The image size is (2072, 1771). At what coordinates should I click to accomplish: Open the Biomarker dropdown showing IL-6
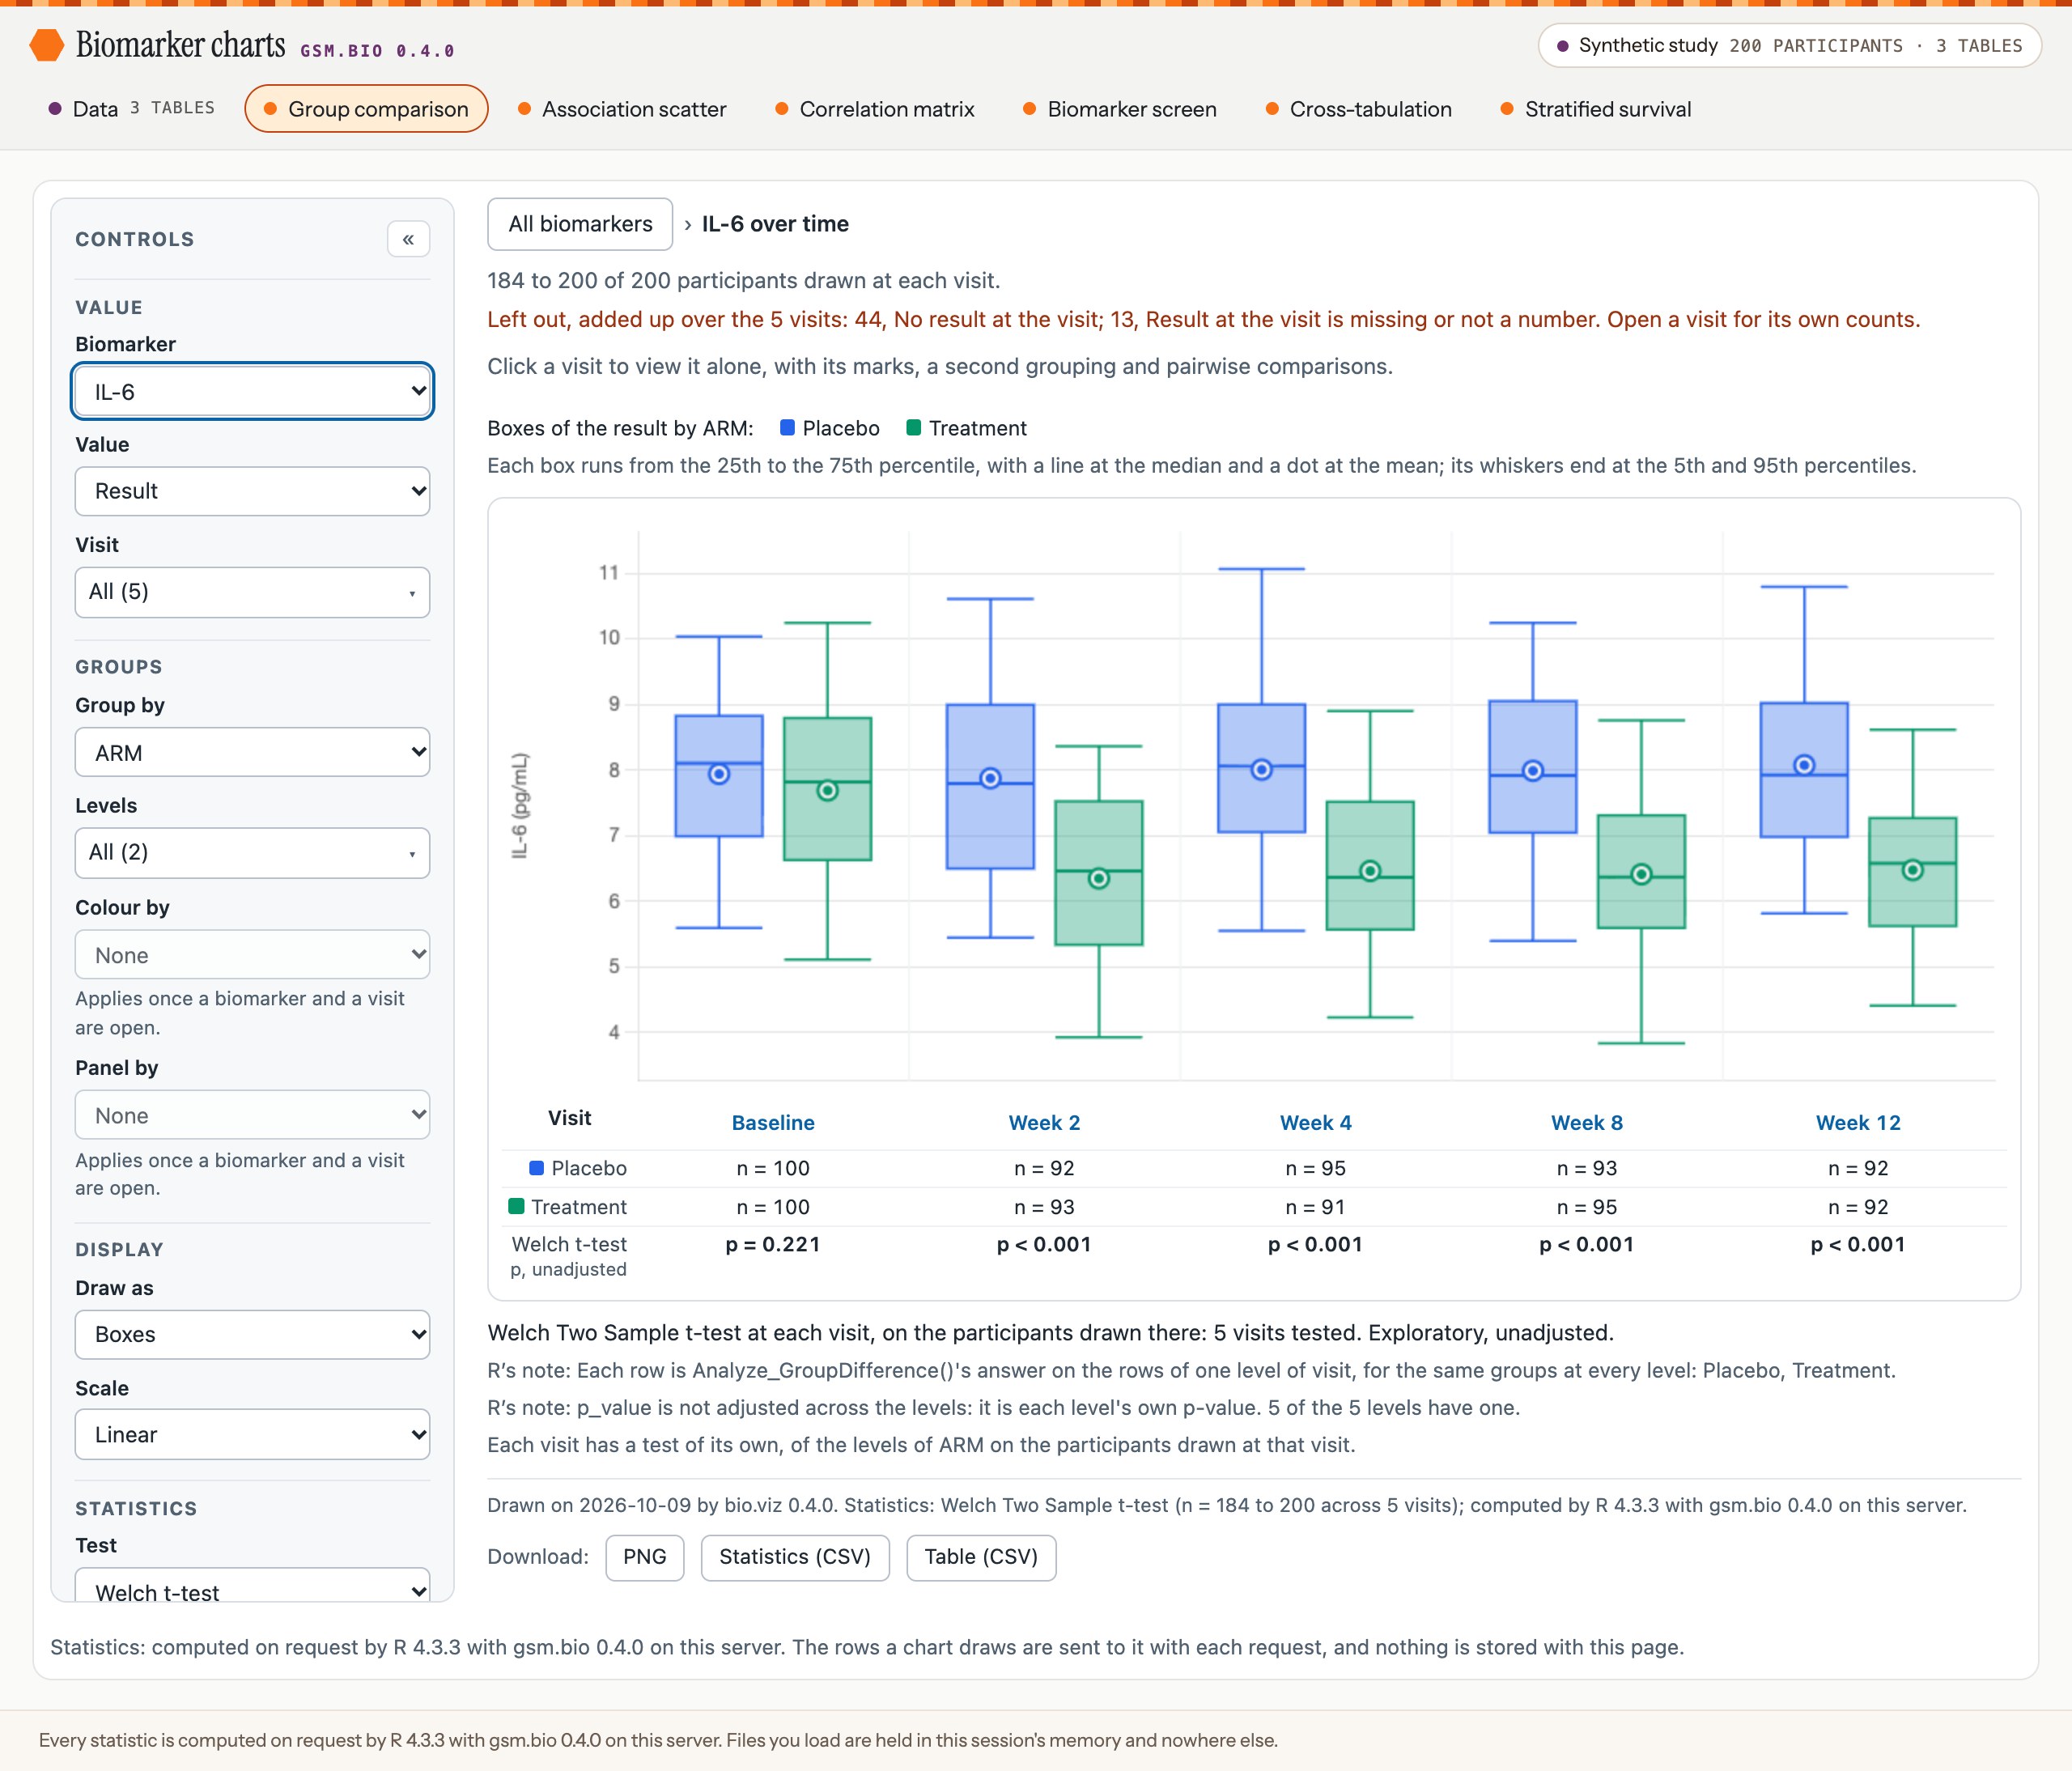pos(252,391)
